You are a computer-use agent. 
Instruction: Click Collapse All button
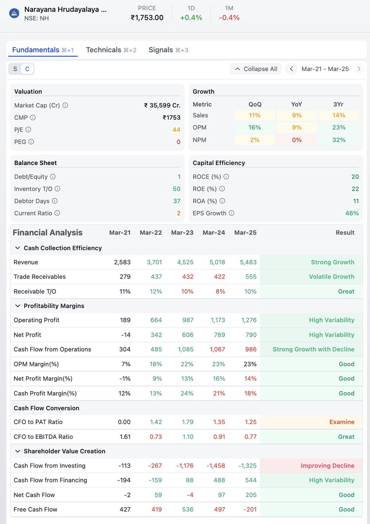coord(256,69)
